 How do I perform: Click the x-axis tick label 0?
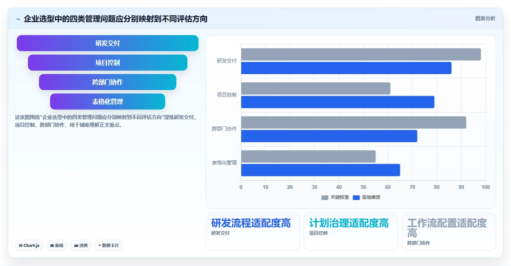point(241,187)
